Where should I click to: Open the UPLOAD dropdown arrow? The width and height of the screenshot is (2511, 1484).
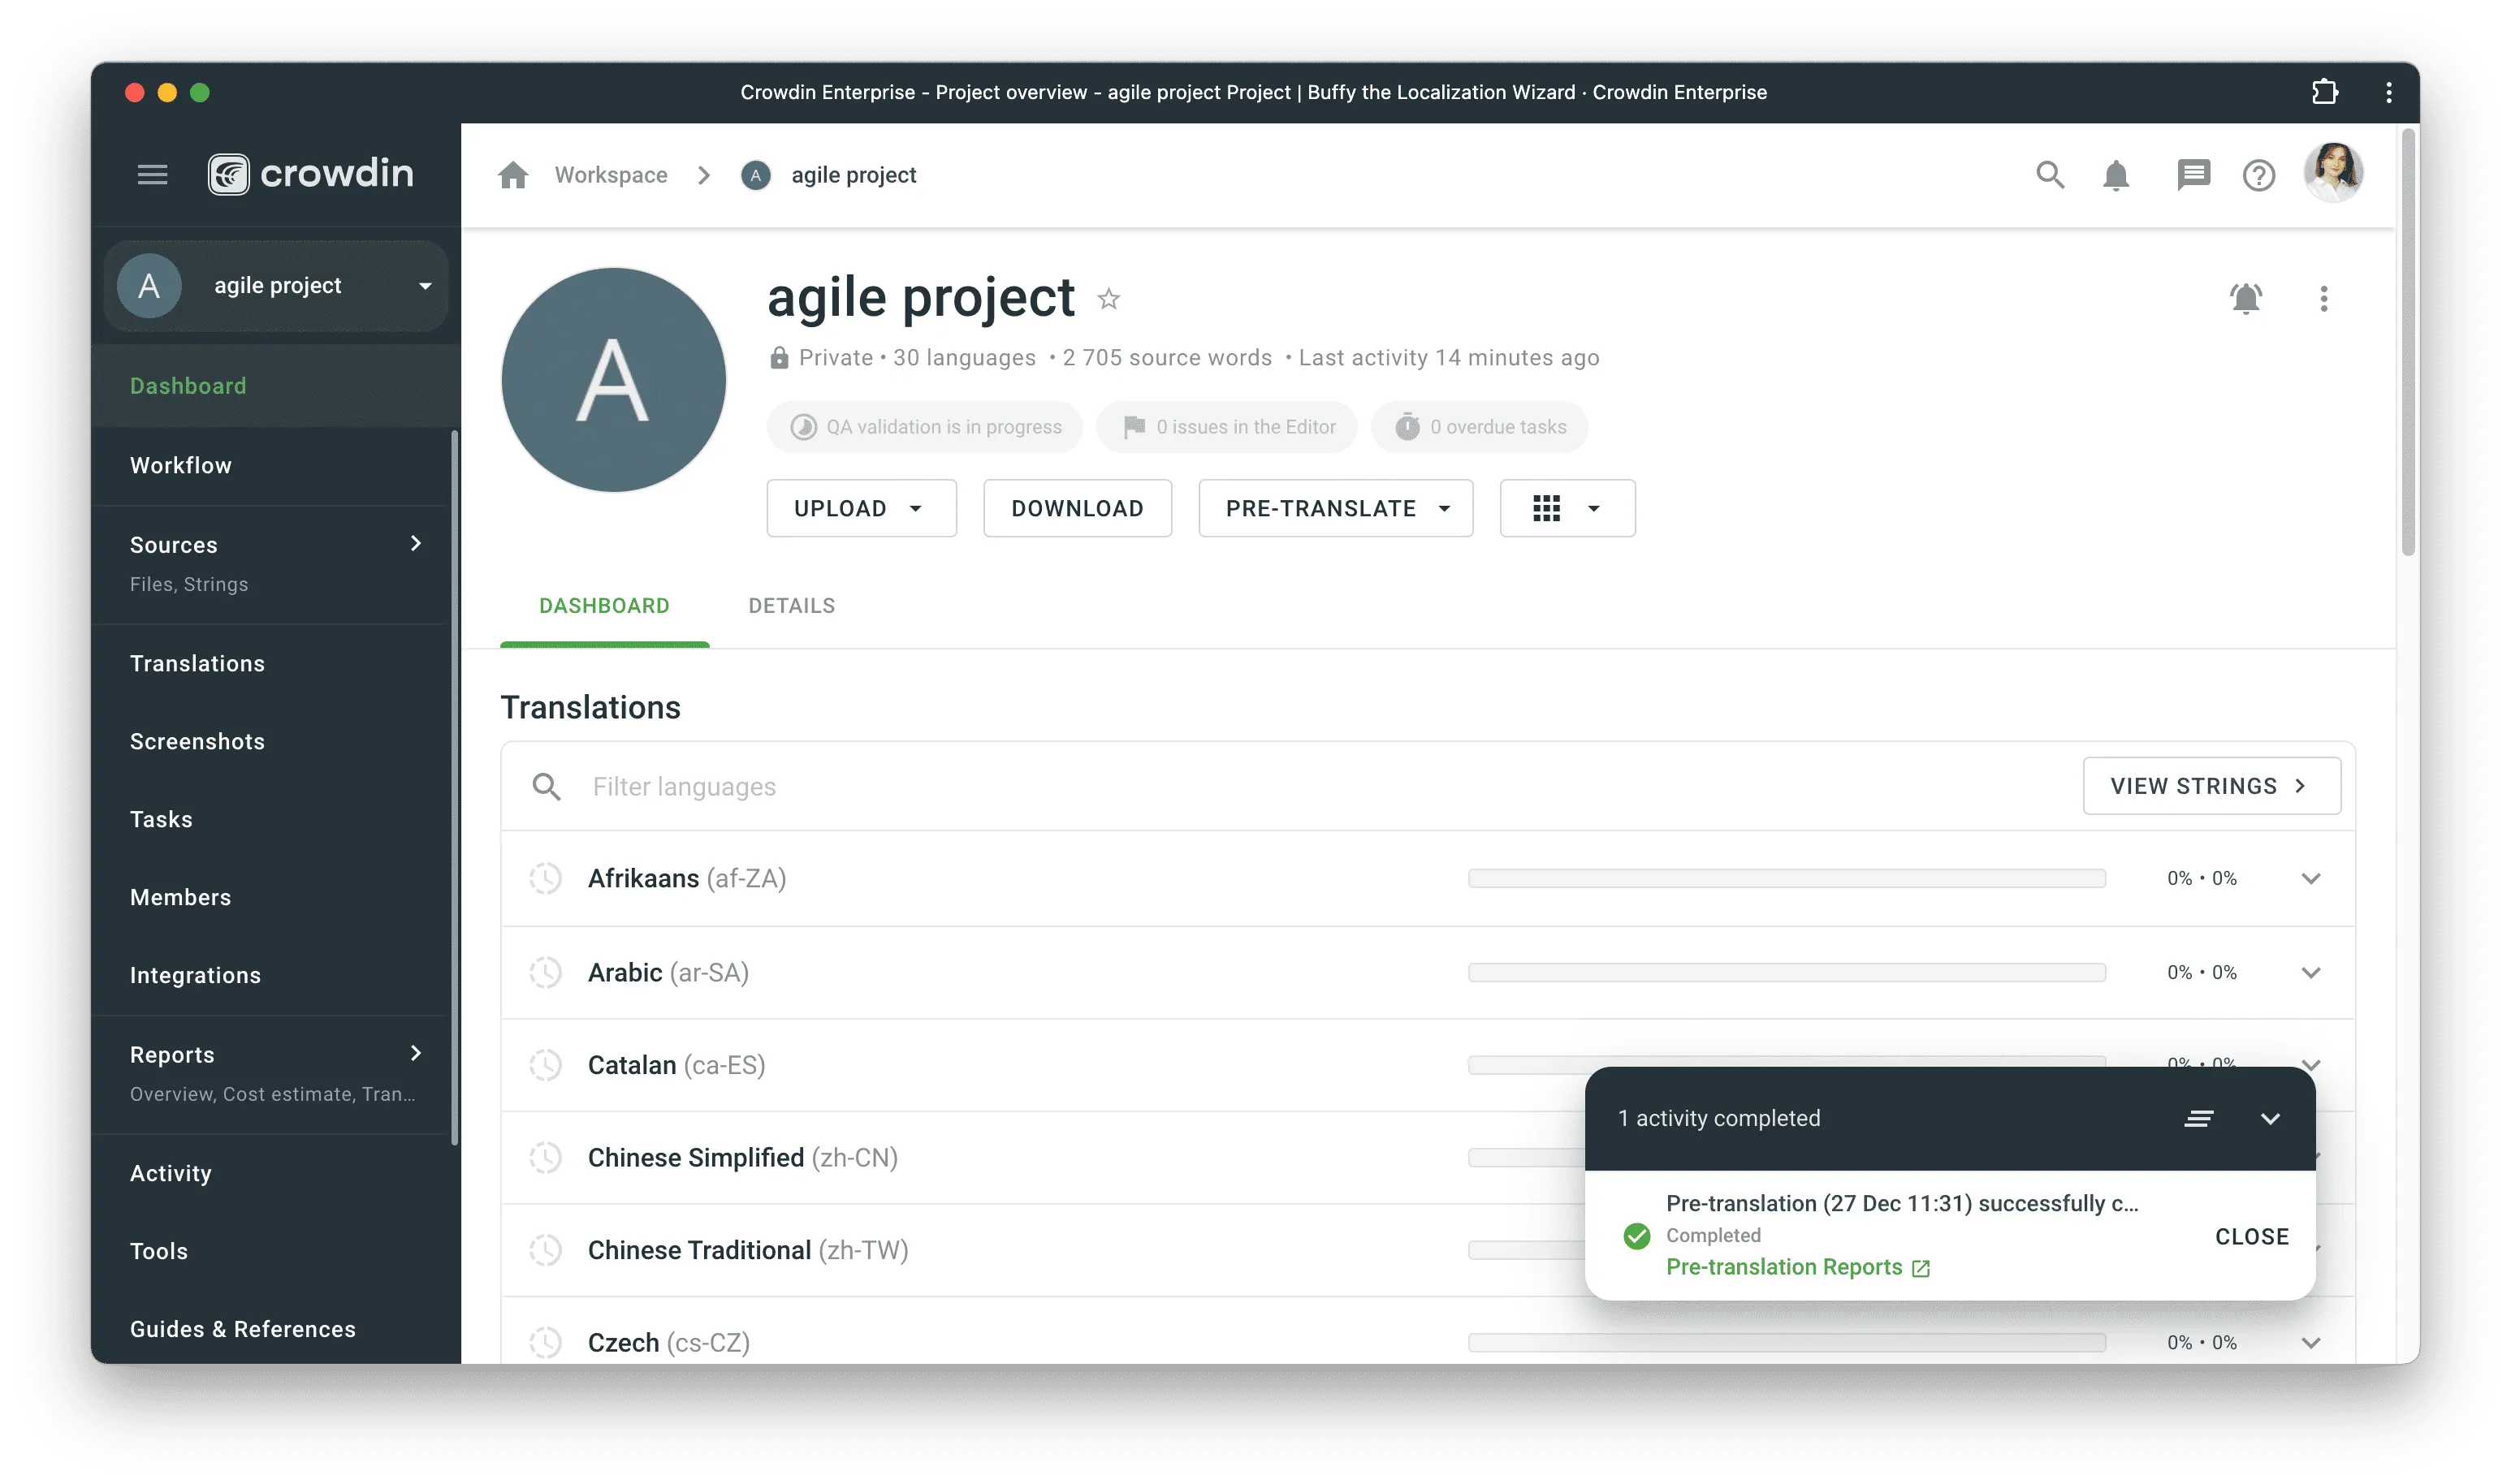[x=915, y=508]
